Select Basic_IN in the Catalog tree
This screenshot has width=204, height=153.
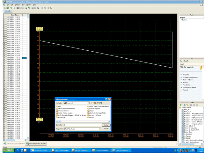point(187,110)
